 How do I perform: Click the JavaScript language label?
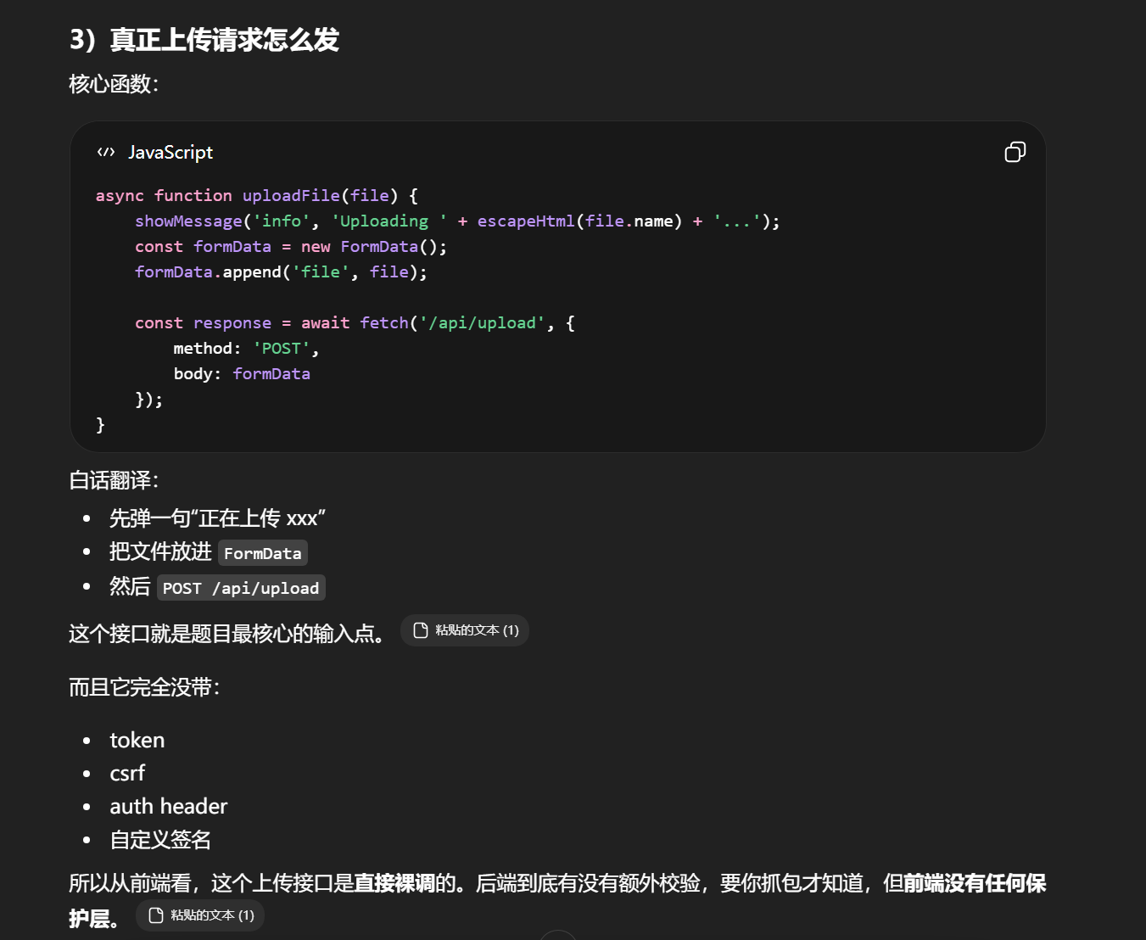pos(171,152)
